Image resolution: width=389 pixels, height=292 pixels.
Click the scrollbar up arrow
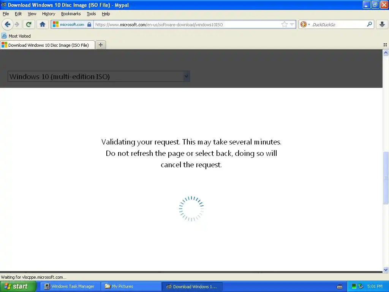(x=386, y=52)
